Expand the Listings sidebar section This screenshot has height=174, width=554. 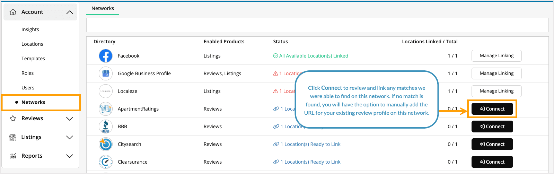pos(70,137)
